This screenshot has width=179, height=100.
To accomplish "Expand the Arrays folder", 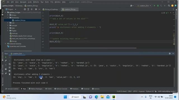I will 8,15.
